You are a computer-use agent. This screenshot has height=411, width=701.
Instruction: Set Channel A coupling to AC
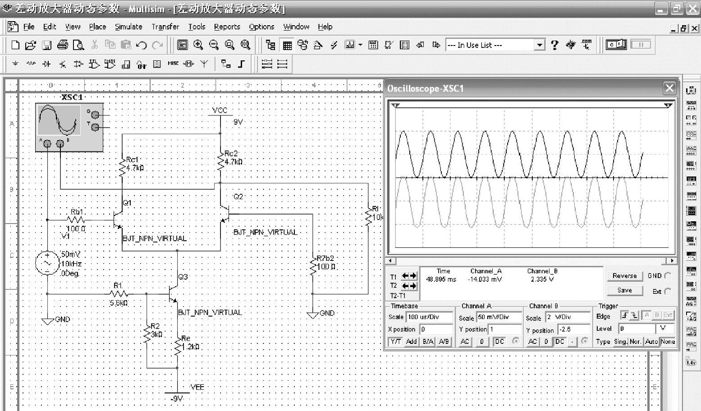click(x=465, y=342)
